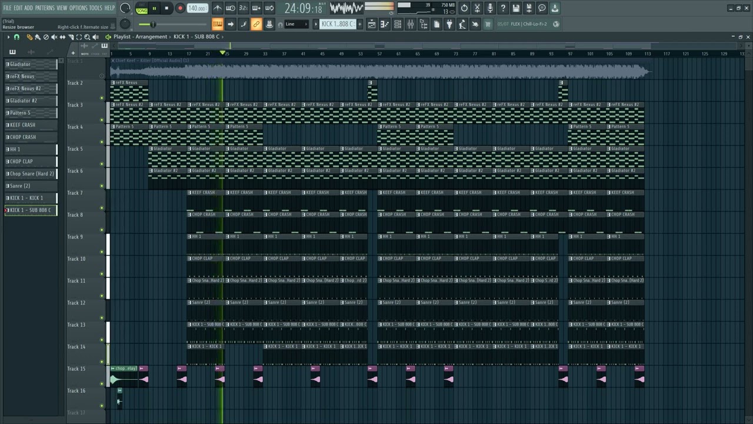Toggle typing keyboard to piano icon
This screenshot has height=424, width=753.
click(x=218, y=24)
